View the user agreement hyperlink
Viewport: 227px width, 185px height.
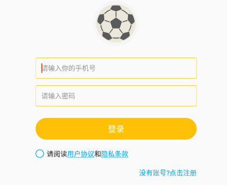click(80, 154)
